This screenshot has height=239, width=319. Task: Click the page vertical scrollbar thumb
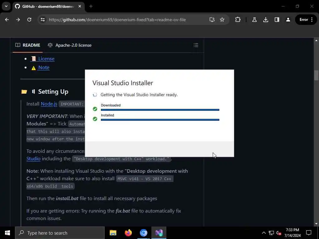tap(316, 75)
